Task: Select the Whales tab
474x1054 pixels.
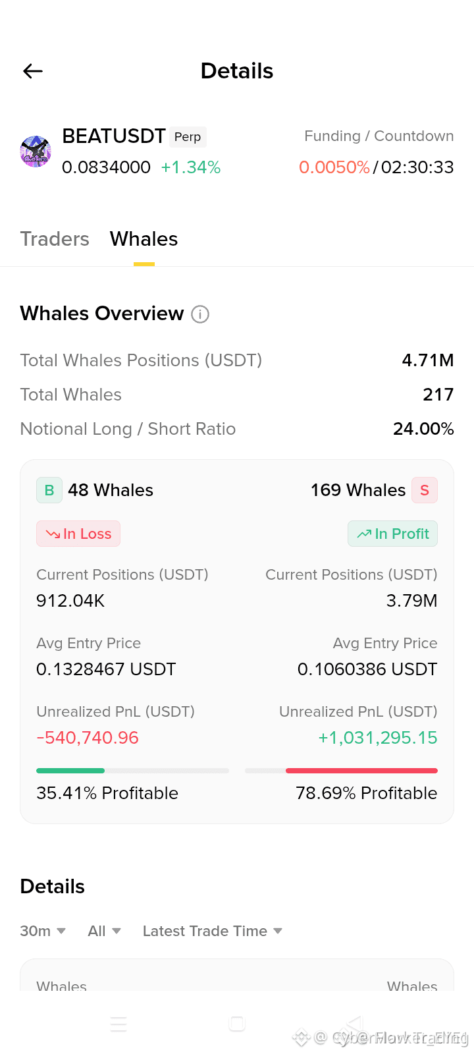Action: pyautogui.click(x=144, y=238)
